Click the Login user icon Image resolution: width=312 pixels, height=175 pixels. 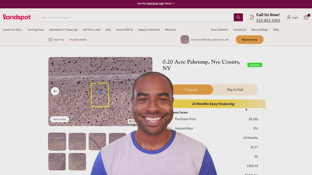point(289,17)
